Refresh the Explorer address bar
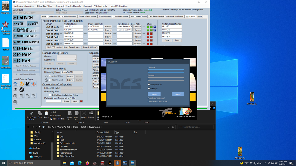 (x=173, y=127)
